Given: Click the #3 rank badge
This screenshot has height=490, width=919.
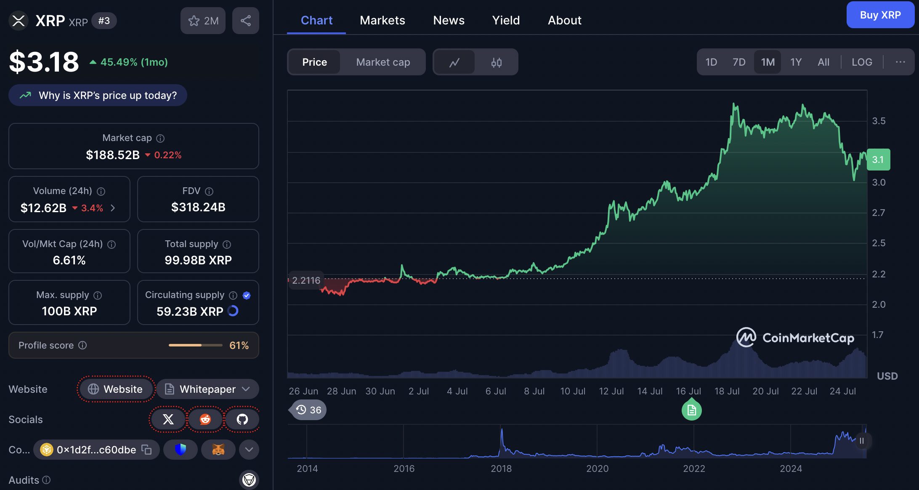Looking at the screenshot, I should (104, 21).
